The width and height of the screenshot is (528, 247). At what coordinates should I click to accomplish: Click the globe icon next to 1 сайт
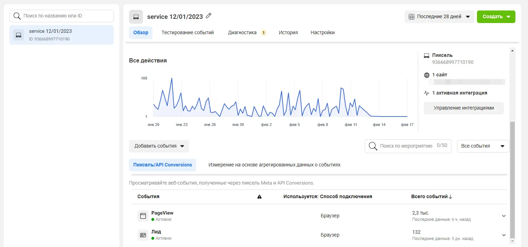pos(427,75)
